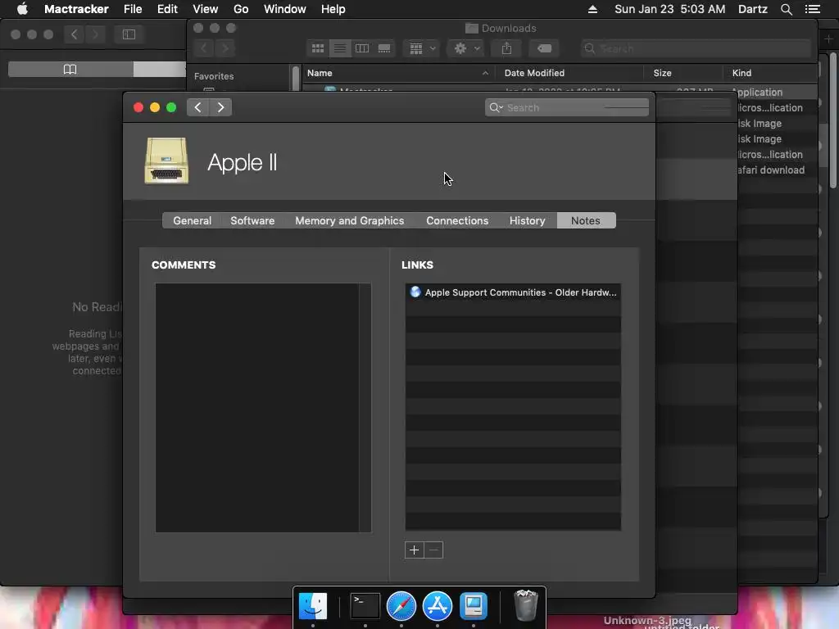Open the Help menu

(x=333, y=9)
